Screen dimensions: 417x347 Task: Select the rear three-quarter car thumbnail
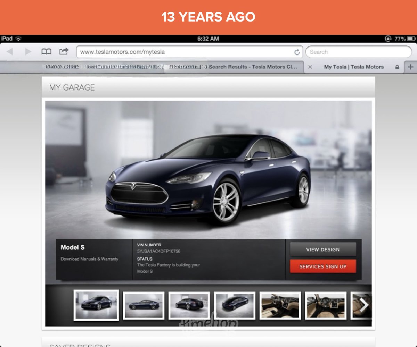(189, 305)
